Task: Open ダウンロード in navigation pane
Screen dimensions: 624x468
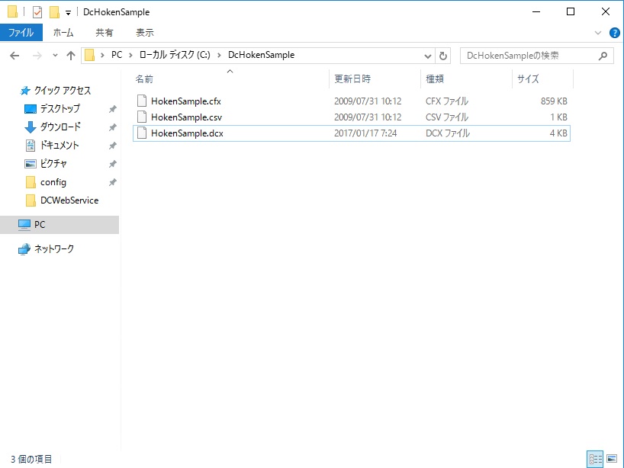Action: click(60, 127)
